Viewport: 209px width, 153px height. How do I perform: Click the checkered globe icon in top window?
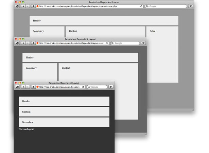click(x=17, y=6)
